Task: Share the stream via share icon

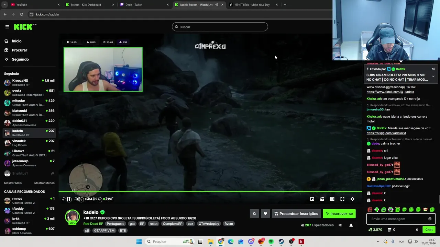Action: (340, 225)
